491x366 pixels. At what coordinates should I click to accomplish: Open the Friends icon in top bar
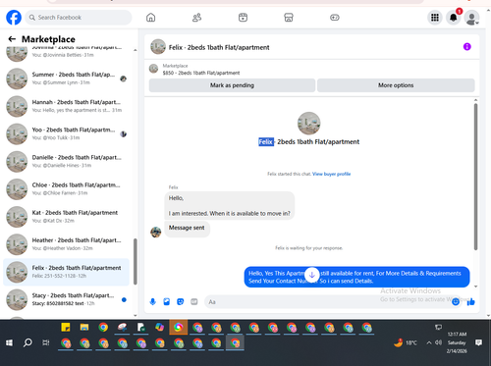[x=196, y=18]
